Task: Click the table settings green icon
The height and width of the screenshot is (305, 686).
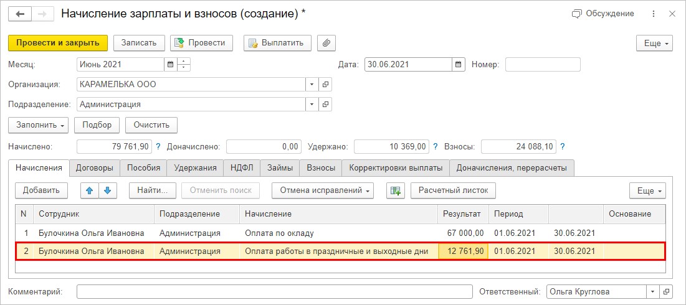Action: [x=396, y=190]
